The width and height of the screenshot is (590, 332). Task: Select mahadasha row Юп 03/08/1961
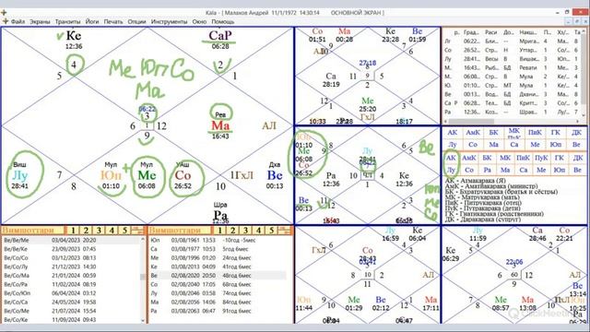coord(218,240)
